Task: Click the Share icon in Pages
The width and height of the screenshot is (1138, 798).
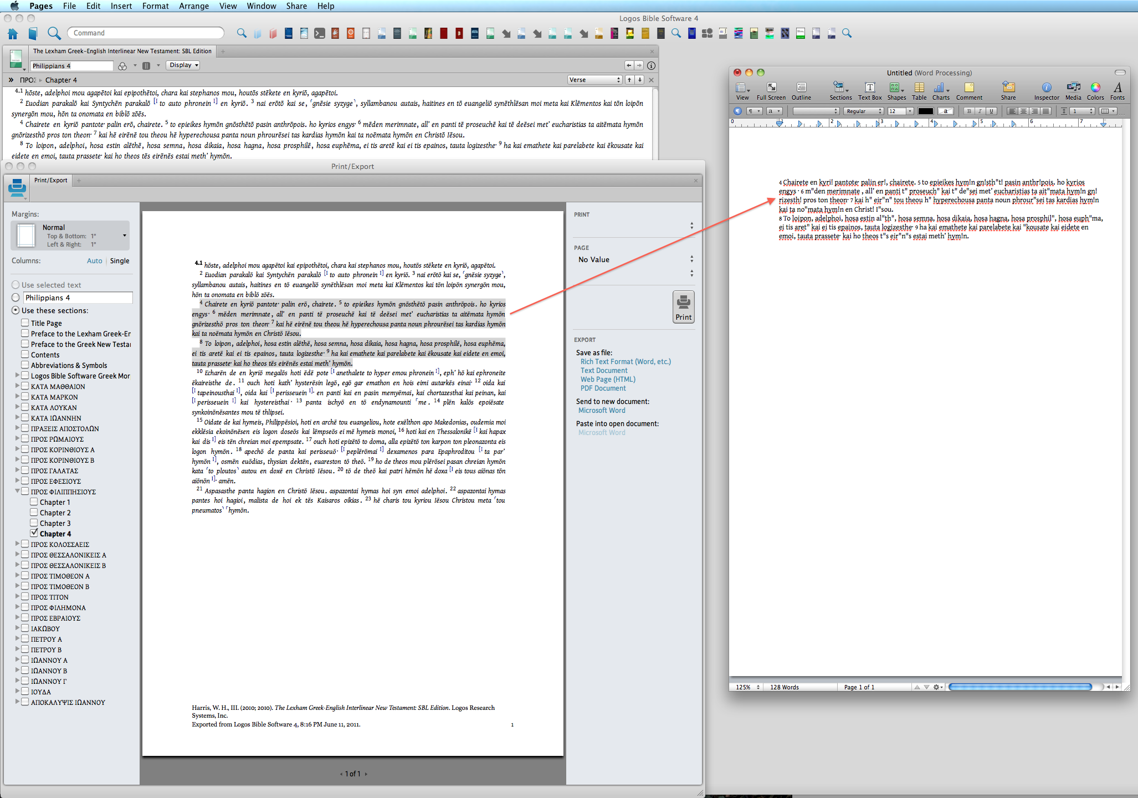Action: pyautogui.click(x=1008, y=91)
